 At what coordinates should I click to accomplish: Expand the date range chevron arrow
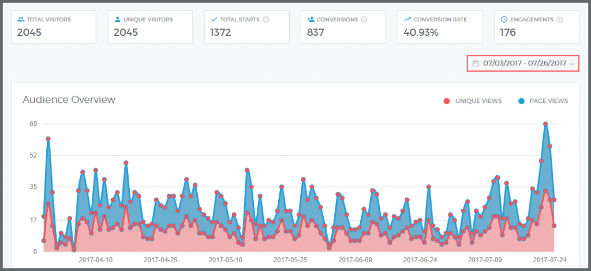572,64
